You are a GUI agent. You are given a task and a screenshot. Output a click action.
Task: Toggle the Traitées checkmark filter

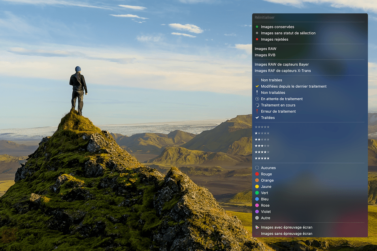[x=257, y=118]
